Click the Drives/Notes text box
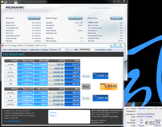 (69, 117)
